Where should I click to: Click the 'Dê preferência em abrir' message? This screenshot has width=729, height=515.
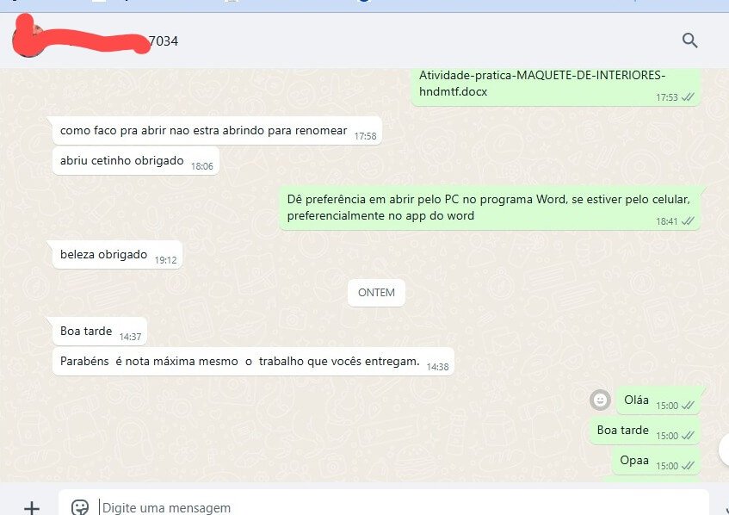490,208
